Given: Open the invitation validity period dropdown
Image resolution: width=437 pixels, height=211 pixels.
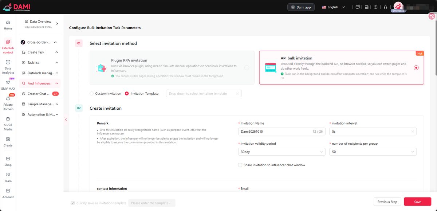Looking at the screenshot, I should 282,152.
